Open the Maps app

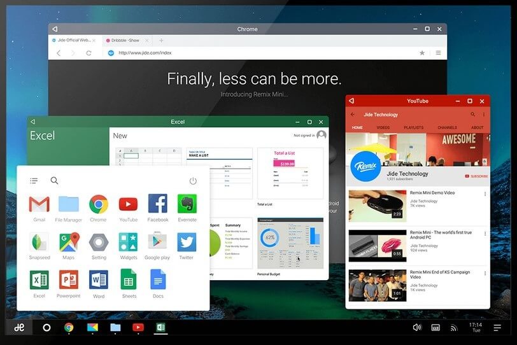69,242
